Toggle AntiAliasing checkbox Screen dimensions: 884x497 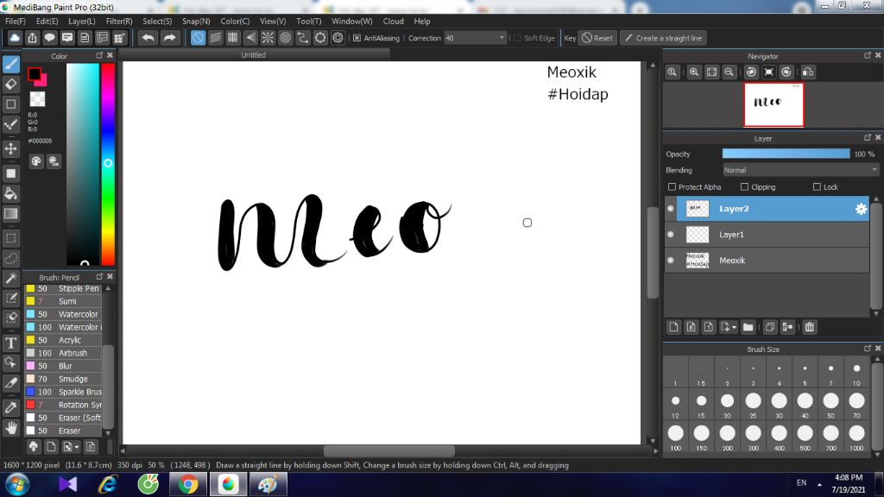(357, 38)
